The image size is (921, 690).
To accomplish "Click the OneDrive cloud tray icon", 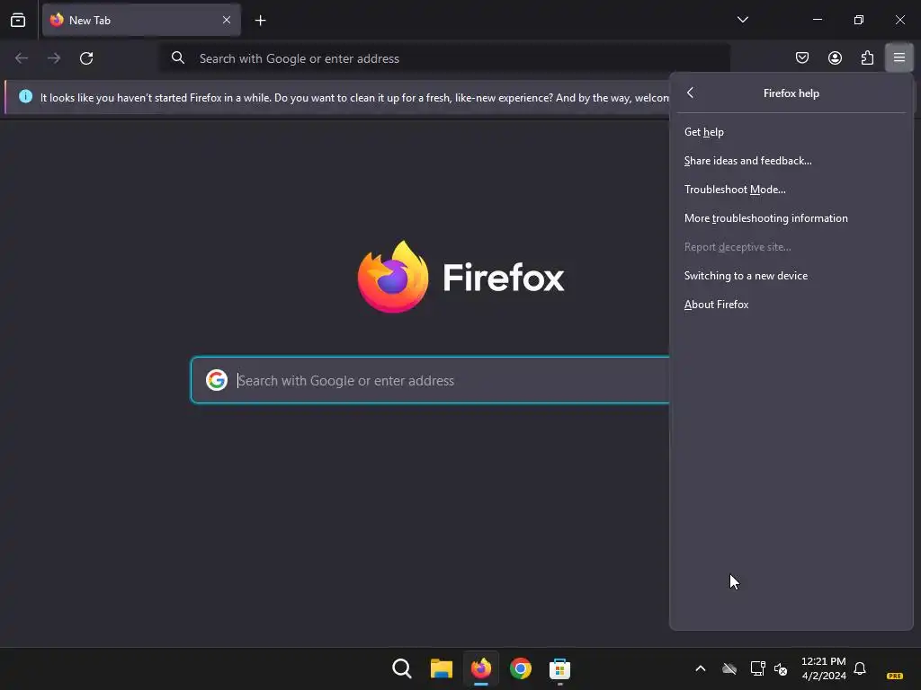I will (x=729, y=668).
